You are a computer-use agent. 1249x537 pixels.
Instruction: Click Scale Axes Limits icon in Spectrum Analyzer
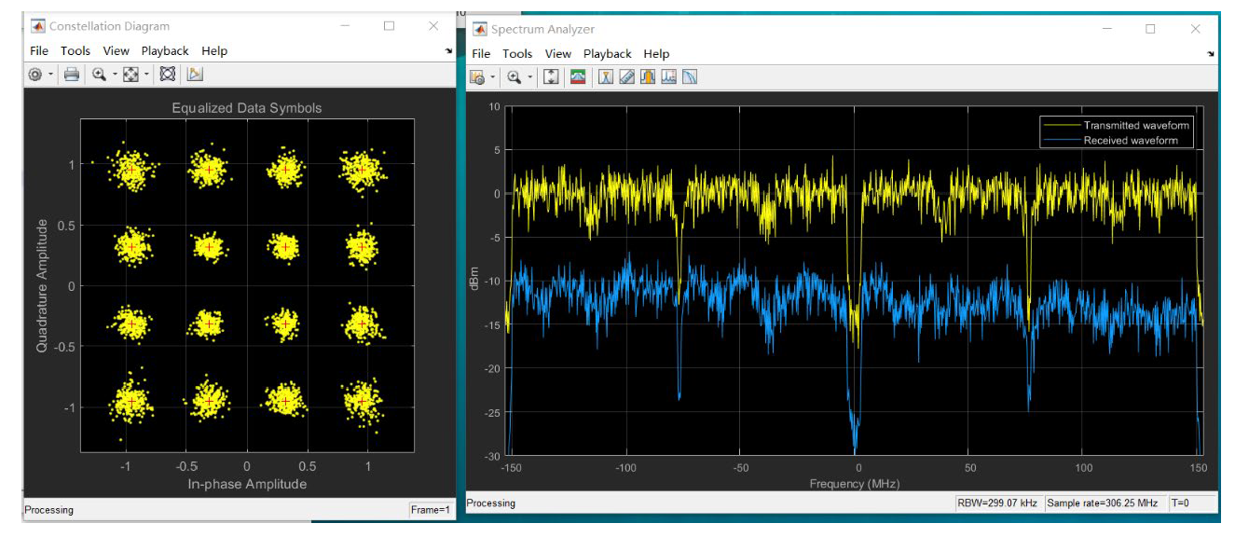[x=551, y=77]
